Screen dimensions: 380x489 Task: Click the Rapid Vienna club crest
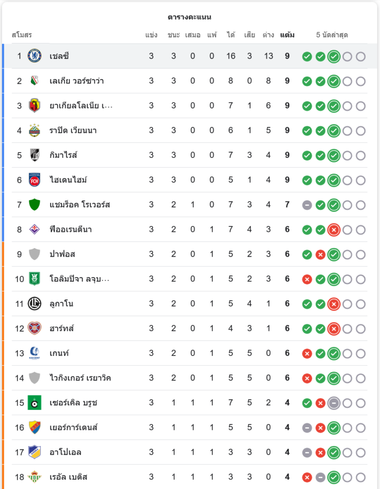point(35,130)
